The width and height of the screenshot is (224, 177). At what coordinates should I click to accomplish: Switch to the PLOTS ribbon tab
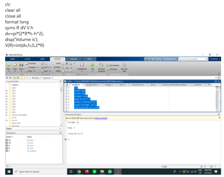tap(28, 59)
